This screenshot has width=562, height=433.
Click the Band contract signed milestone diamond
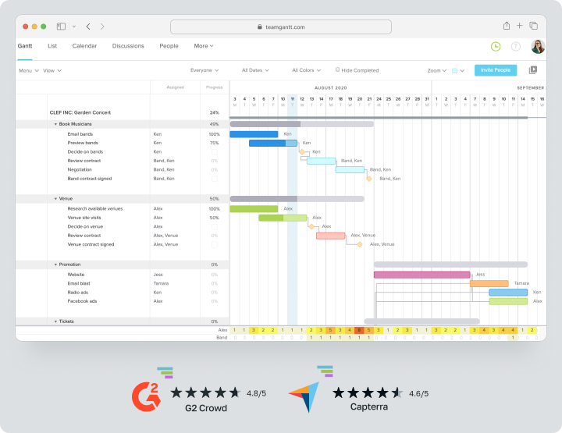(x=368, y=179)
